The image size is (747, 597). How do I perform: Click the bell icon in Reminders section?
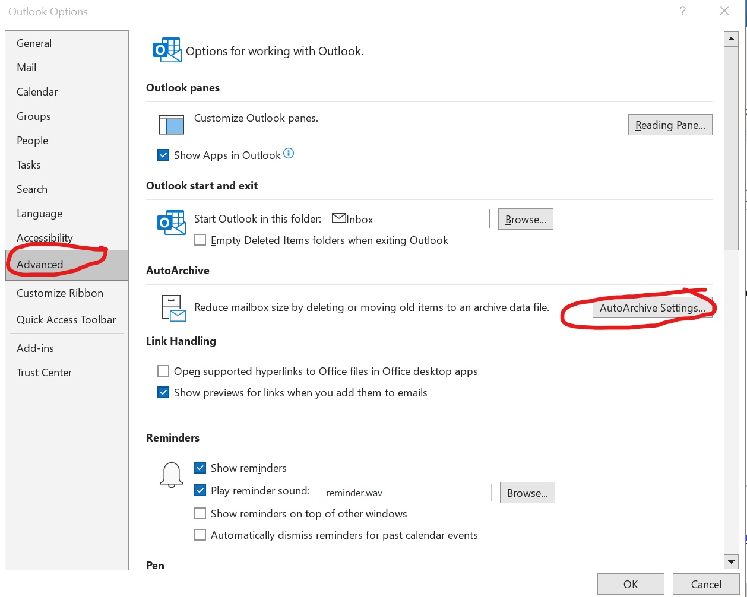coord(172,476)
